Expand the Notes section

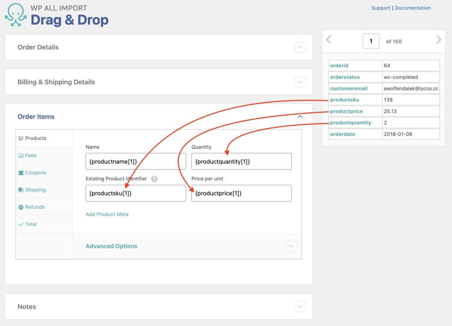[x=300, y=307]
